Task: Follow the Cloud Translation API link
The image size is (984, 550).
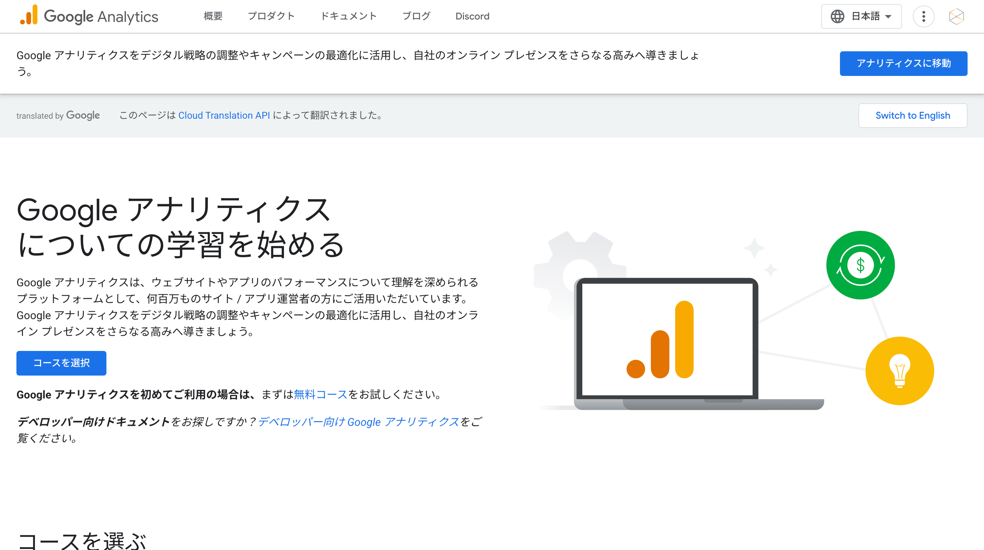Action: [x=224, y=115]
